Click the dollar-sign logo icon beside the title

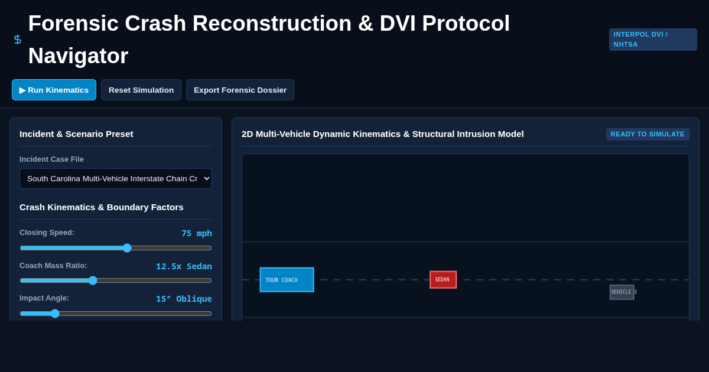pyautogui.click(x=18, y=40)
